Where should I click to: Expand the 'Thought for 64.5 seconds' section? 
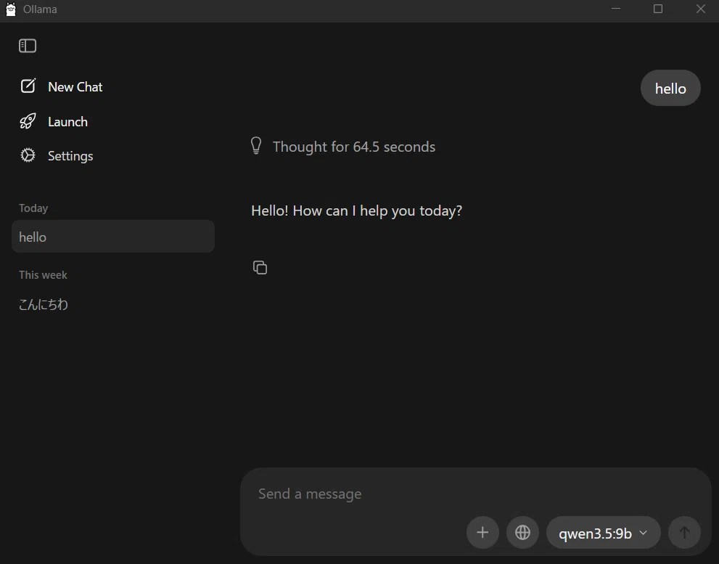click(353, 147)
